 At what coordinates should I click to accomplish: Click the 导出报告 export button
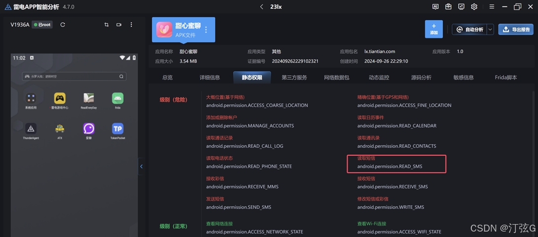(x=516, y=30)
